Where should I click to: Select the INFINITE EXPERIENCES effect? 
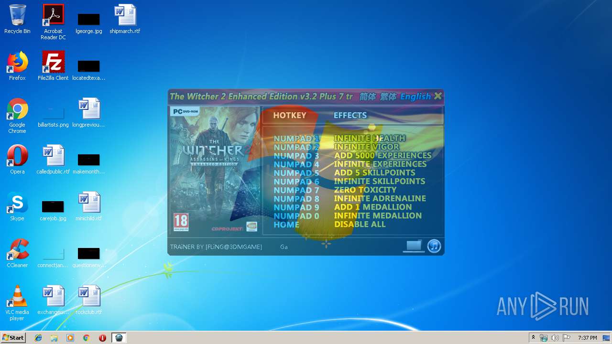click(x=380, y=164)
